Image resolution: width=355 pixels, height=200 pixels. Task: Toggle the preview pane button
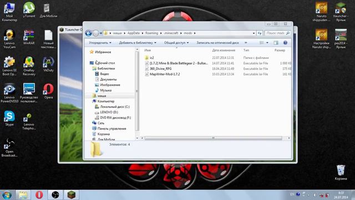(276, 43)
